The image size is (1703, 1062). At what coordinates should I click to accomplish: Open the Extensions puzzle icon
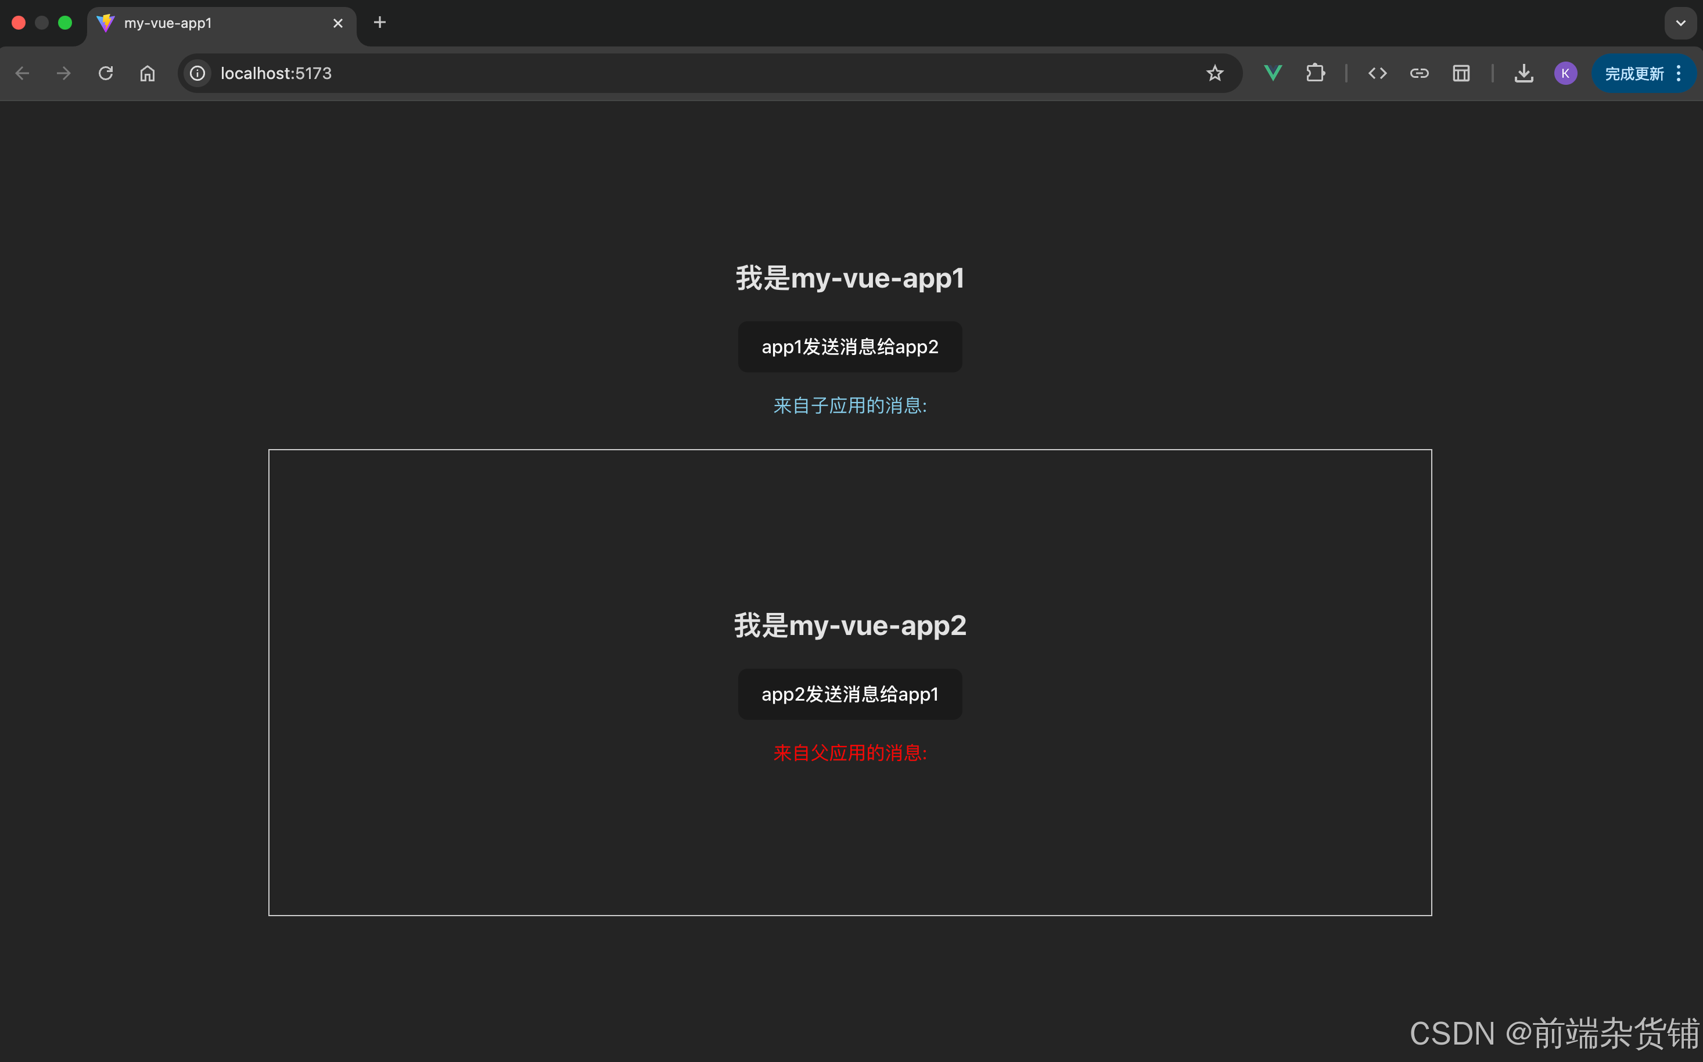tap(1316, 73)
